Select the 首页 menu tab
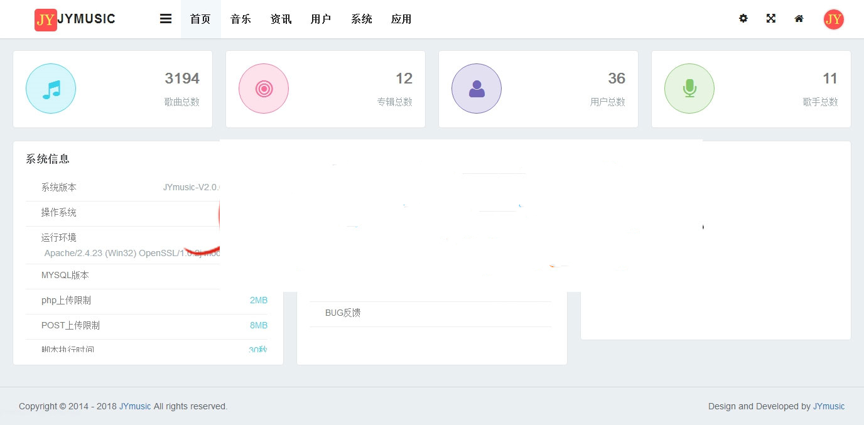864x425 pixels. tap(200, 19)
